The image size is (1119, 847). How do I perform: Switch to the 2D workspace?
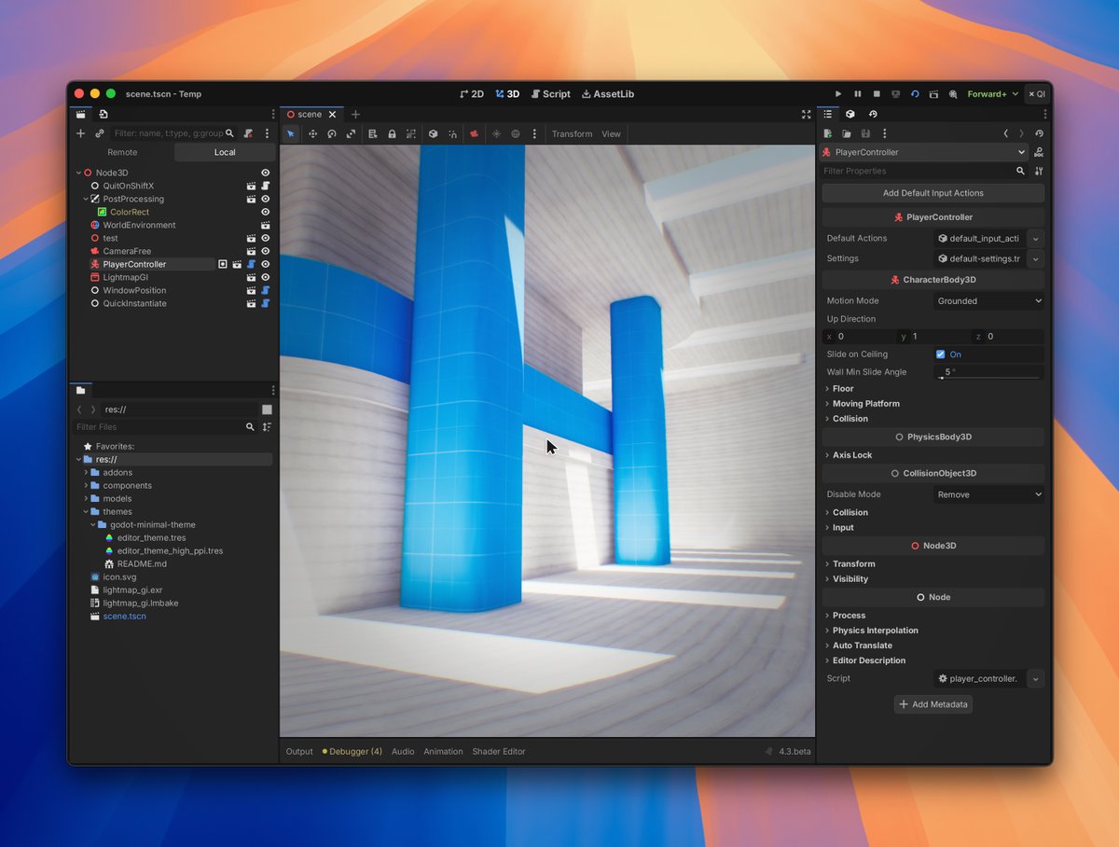click(472, 94)
